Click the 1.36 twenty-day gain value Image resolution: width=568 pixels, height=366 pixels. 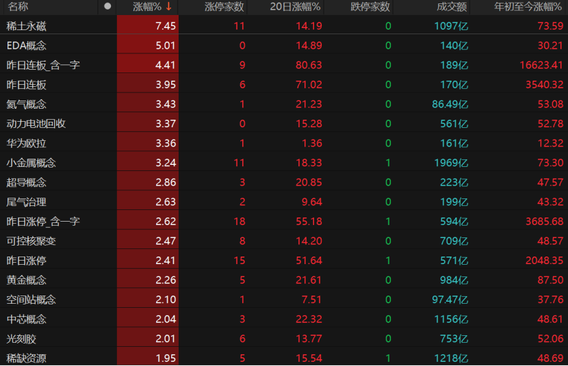[x=312, y=144]
